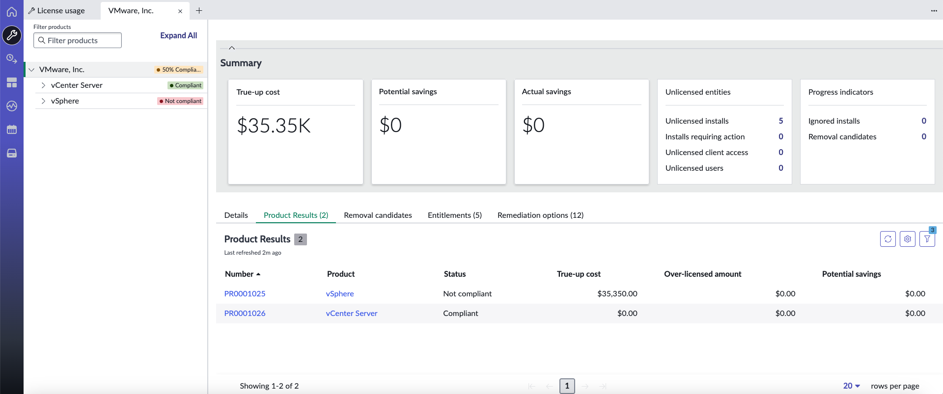Open the calendar icon in sidebar
This screenshot has width=943, height=394.
tap(12, 130)
